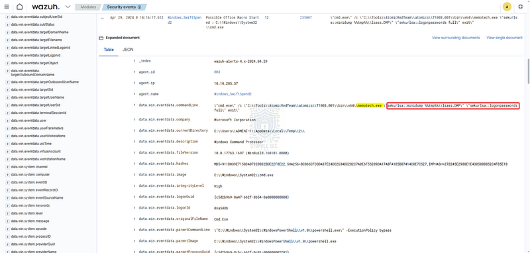The image size is (530, 253).
Task: Switch to the JSON tab
Action: pos(128,49)
